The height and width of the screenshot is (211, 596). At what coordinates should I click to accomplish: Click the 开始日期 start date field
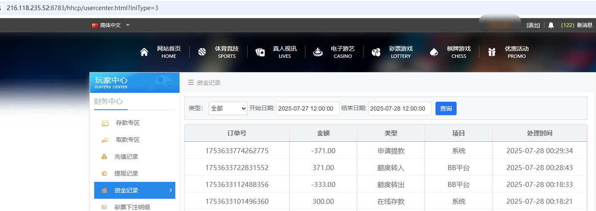point(308,108)
